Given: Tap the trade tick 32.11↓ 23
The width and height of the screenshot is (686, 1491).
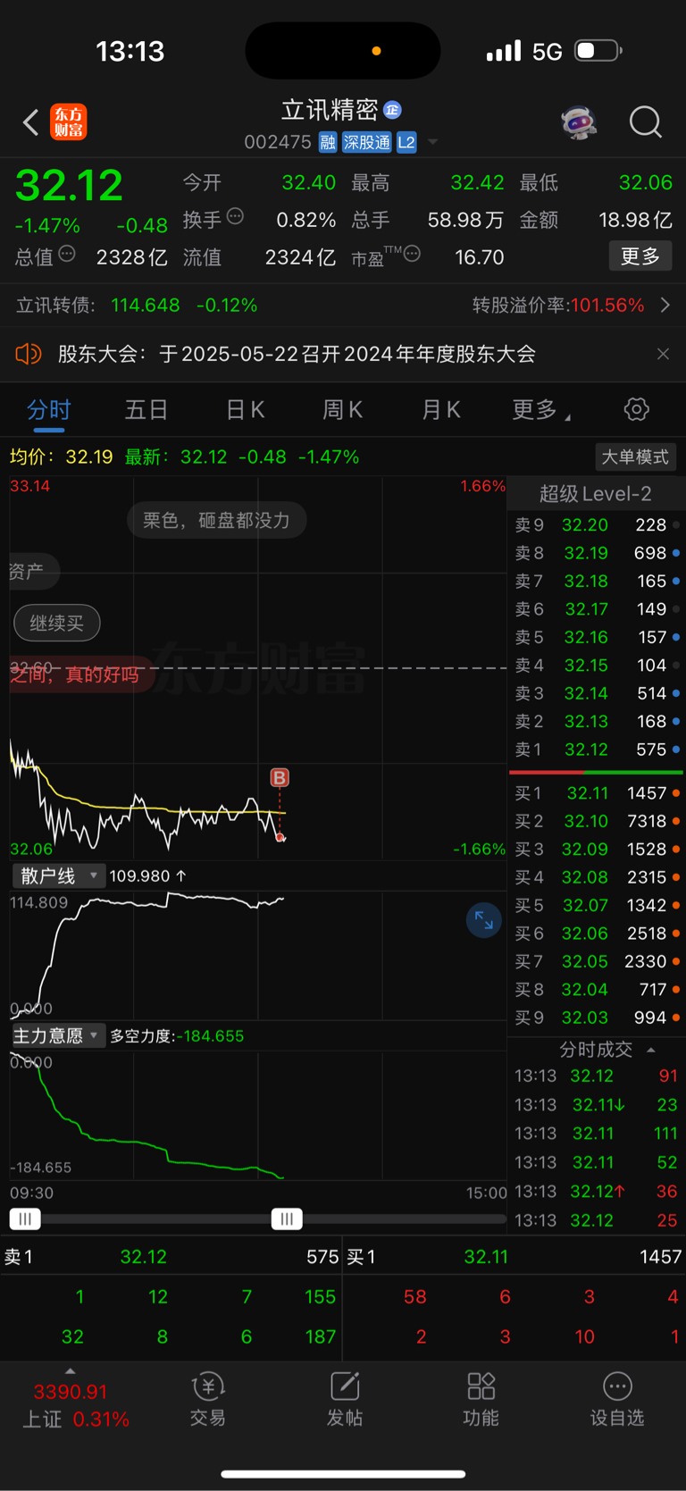Looking at the screenshot, I should point(597,1105).
